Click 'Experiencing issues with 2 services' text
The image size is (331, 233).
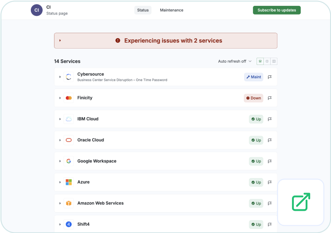point(173,40)
